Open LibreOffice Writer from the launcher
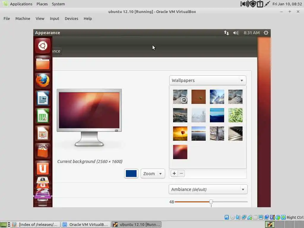 [43, 98]
